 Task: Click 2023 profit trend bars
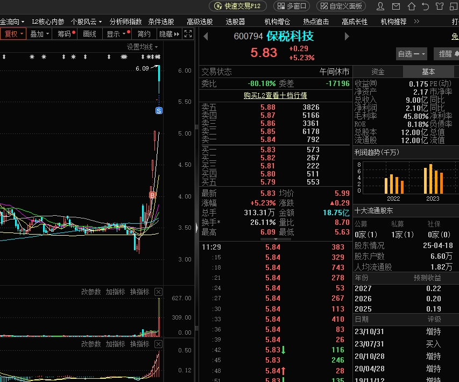pos(433,179)
